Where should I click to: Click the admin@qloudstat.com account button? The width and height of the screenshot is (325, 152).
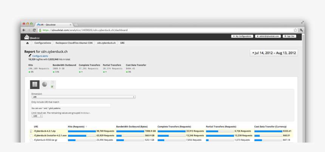(268, 36)
